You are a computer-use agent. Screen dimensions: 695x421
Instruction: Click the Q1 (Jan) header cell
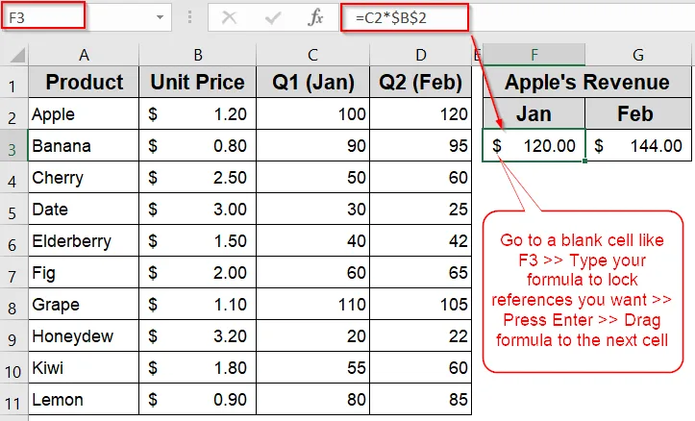(x=313, y=83)
